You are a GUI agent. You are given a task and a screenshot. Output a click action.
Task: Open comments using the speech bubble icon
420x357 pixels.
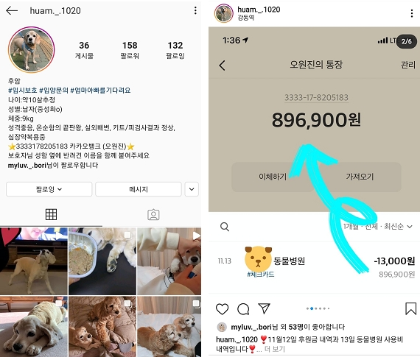pos(243,309)
